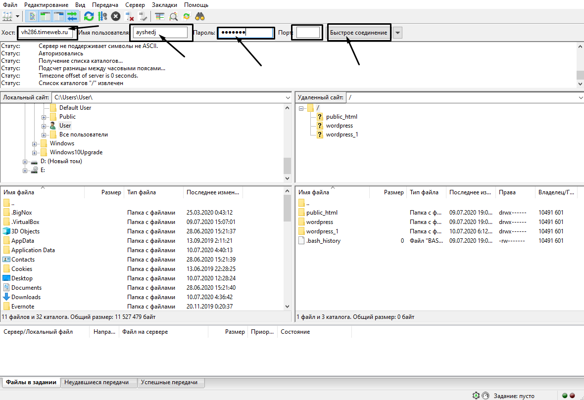Click the Быстрое соединение button

tap(358, 32)
